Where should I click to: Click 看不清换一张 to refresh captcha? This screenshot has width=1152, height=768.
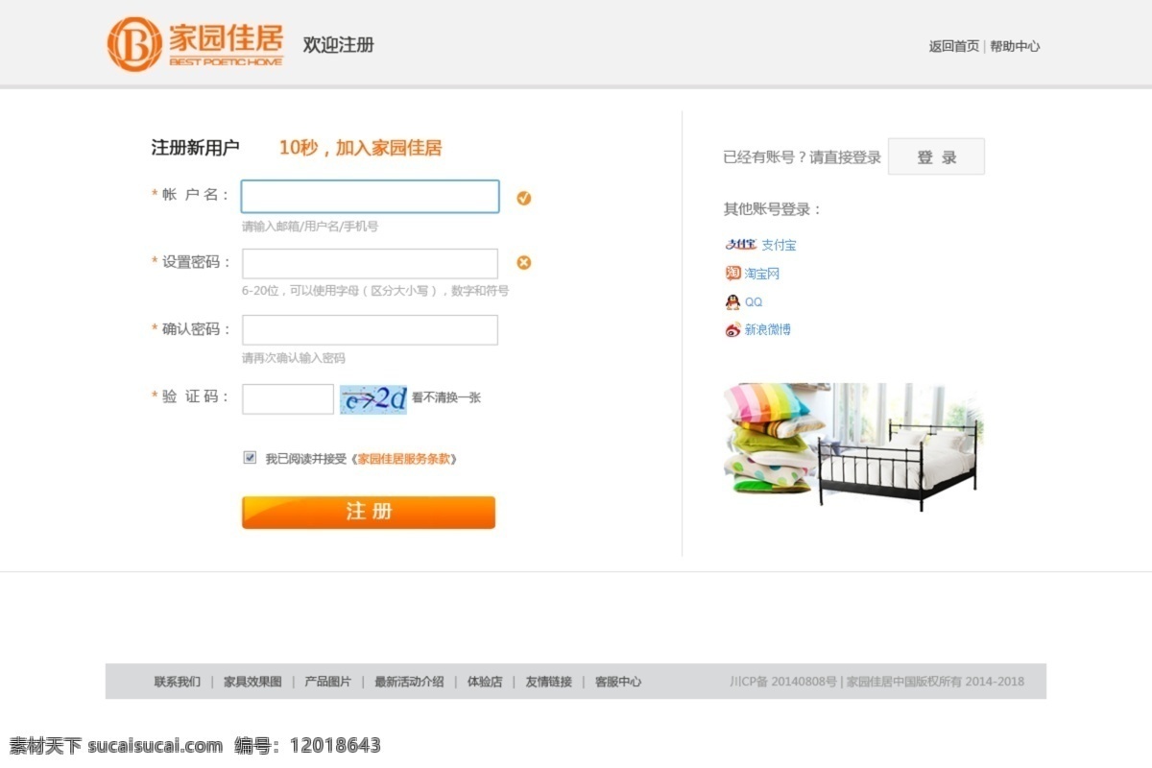[x=446, y=397]
